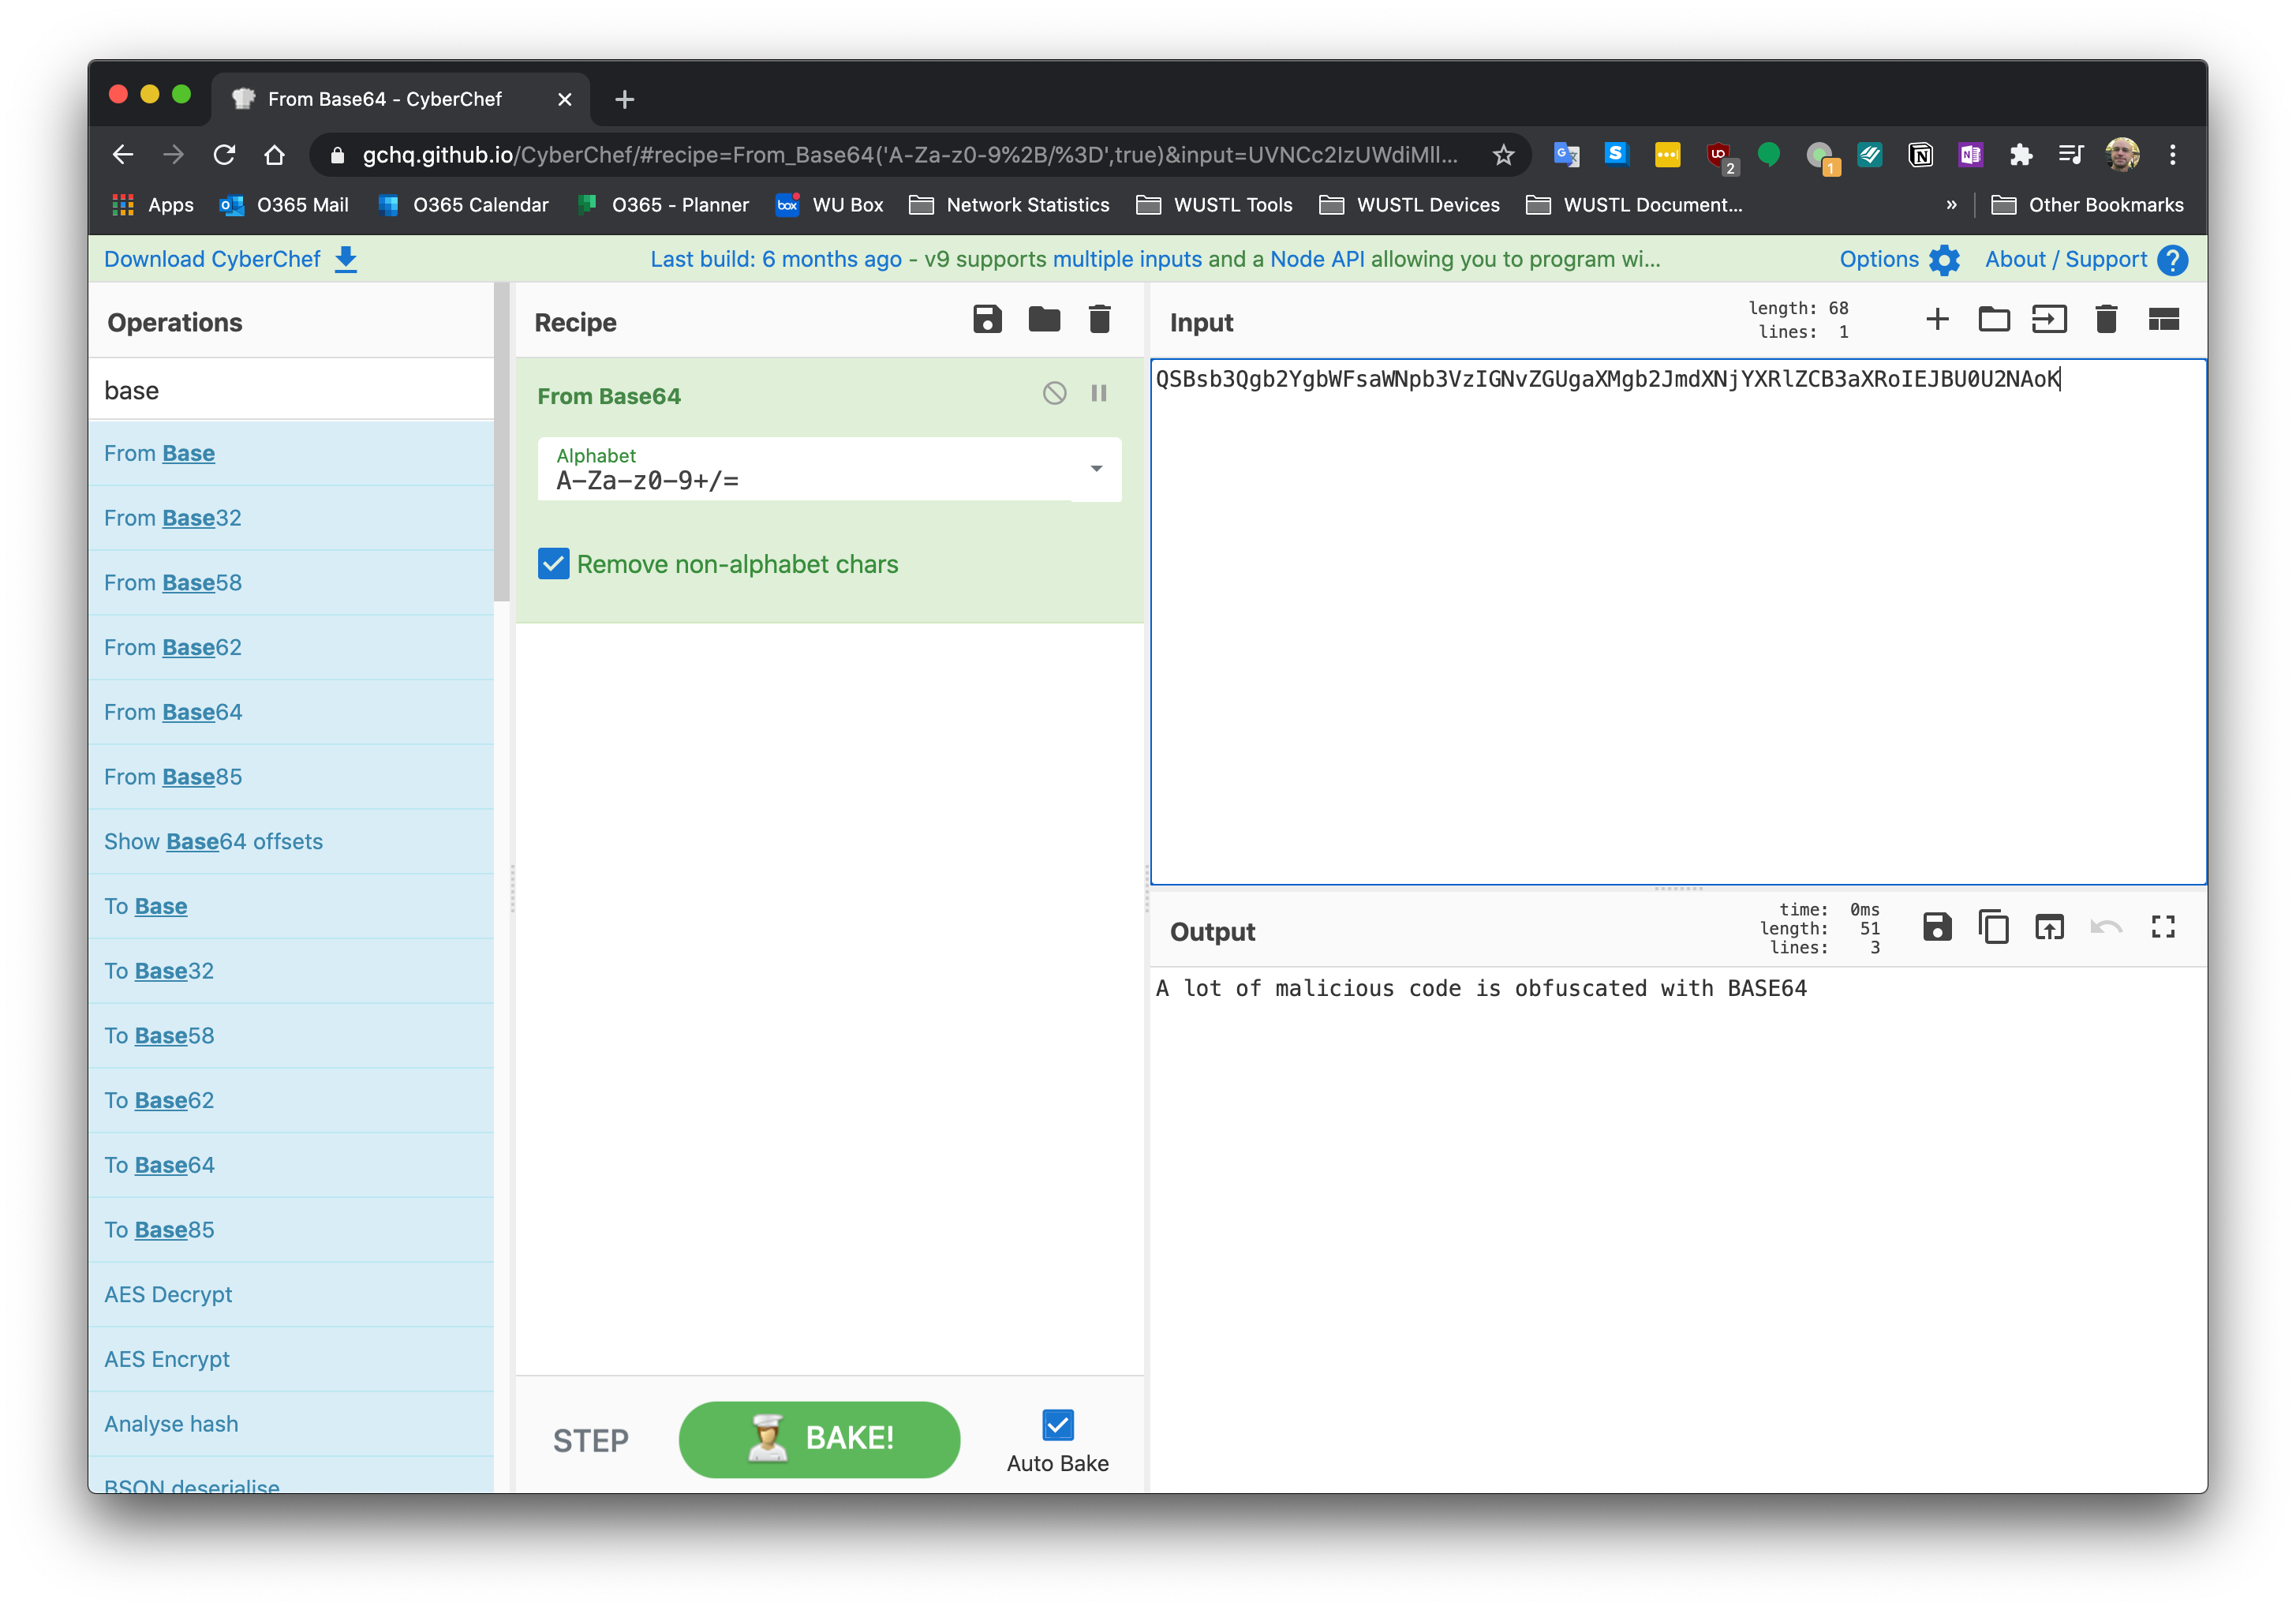
Task: Open file as input
Action: click(x=2049, y=320)
